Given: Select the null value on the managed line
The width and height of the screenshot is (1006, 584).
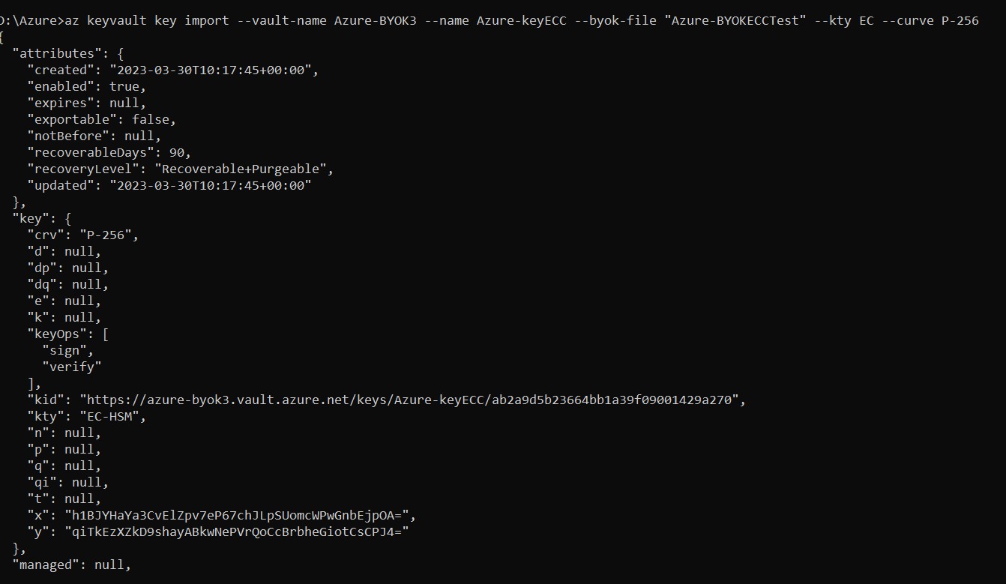Looking at the screenshot, I should click(x=109, y=565).
